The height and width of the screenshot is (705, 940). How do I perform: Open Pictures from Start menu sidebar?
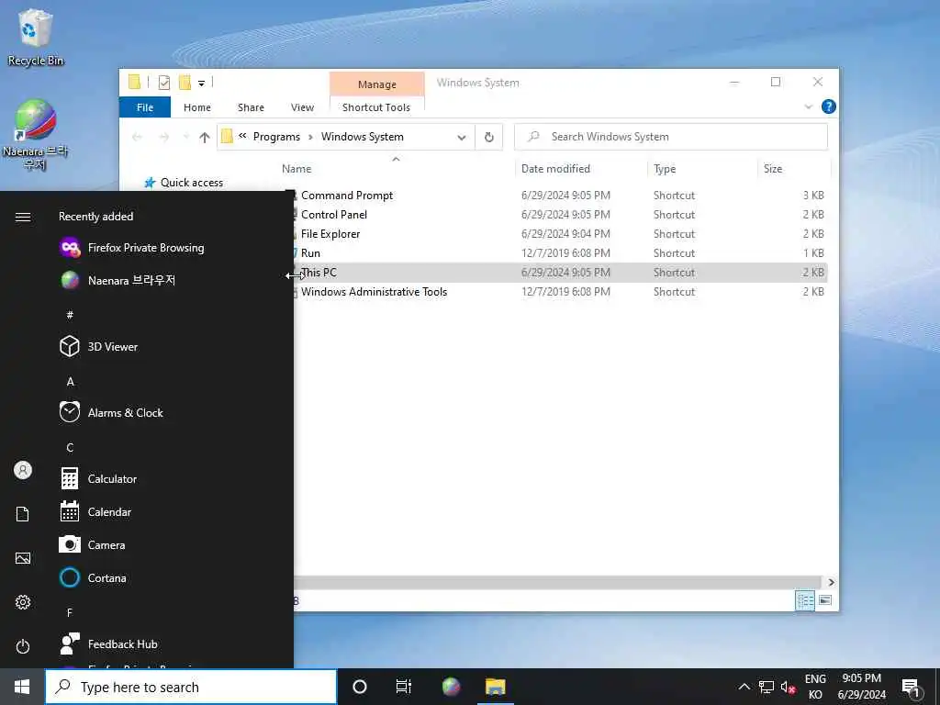click(23, 558)
